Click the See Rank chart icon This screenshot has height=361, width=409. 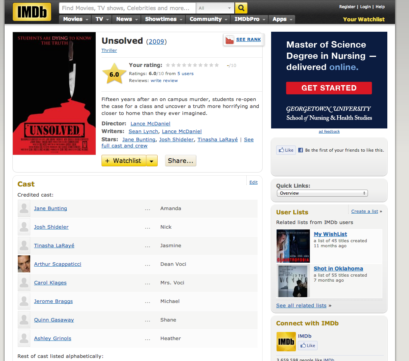[x=230, y=39]
